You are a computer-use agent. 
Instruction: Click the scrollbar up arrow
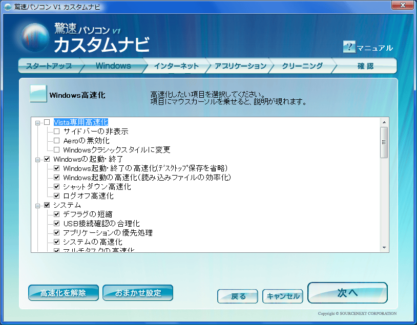pos(384,122)
